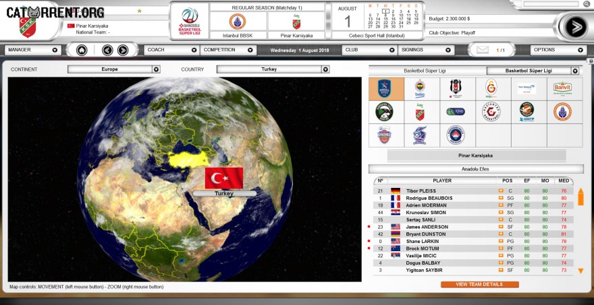This screenshot has height=305, width=594.
Task: Select the Anadolu Efes team logo
Action: [x=386, y=89]
